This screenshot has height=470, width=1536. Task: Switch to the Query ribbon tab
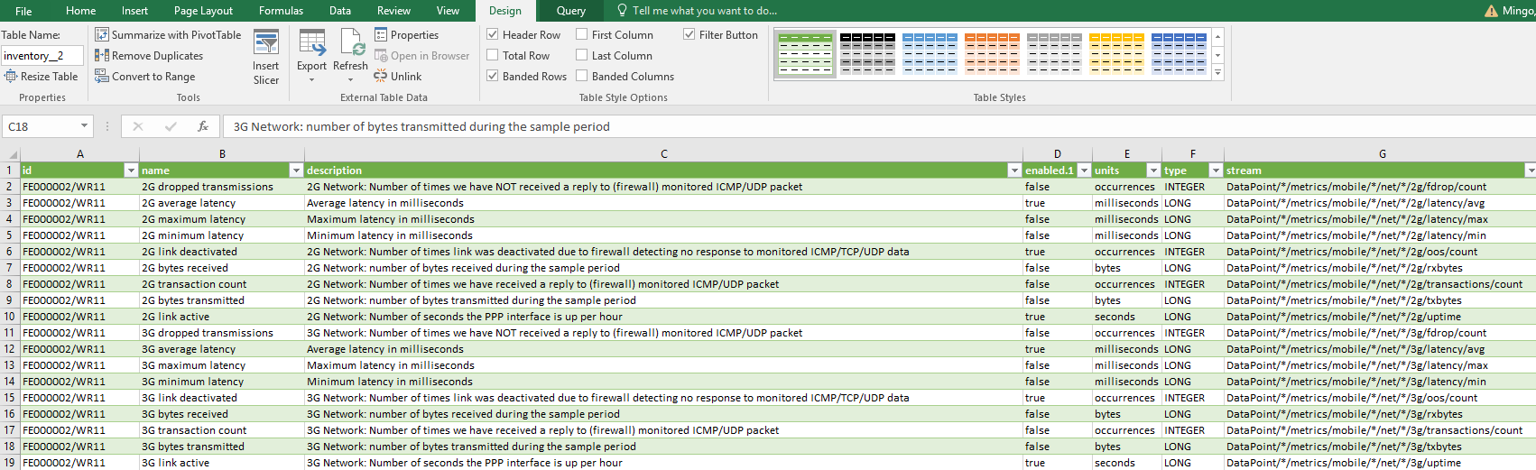point(570,11)
